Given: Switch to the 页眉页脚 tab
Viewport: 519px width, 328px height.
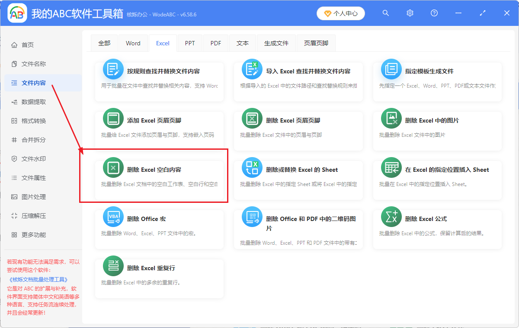Looking at the screenshot, I should pyautogui.click(x=316, y=43).
